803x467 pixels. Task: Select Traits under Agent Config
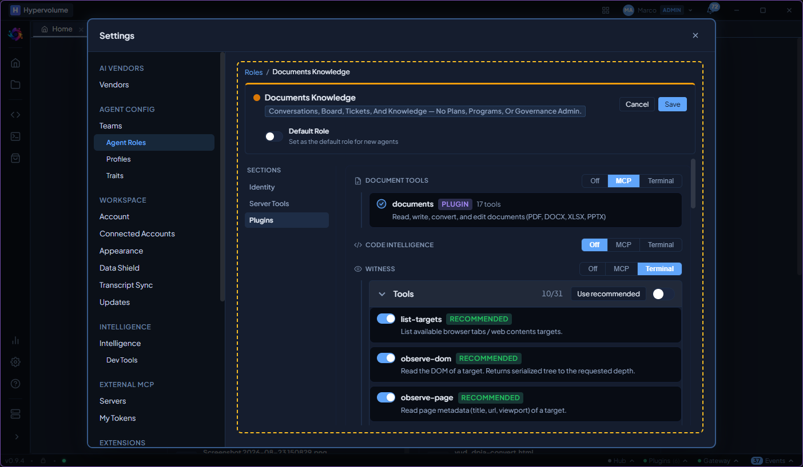point(115,176)
